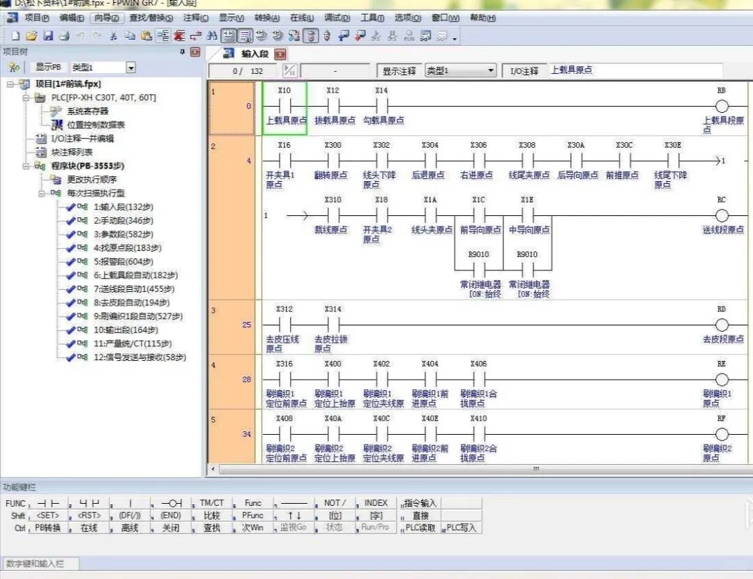Click the X10 上载具原点 contact
The width and height of the screenshot is (753, 579).
point(284,109)
